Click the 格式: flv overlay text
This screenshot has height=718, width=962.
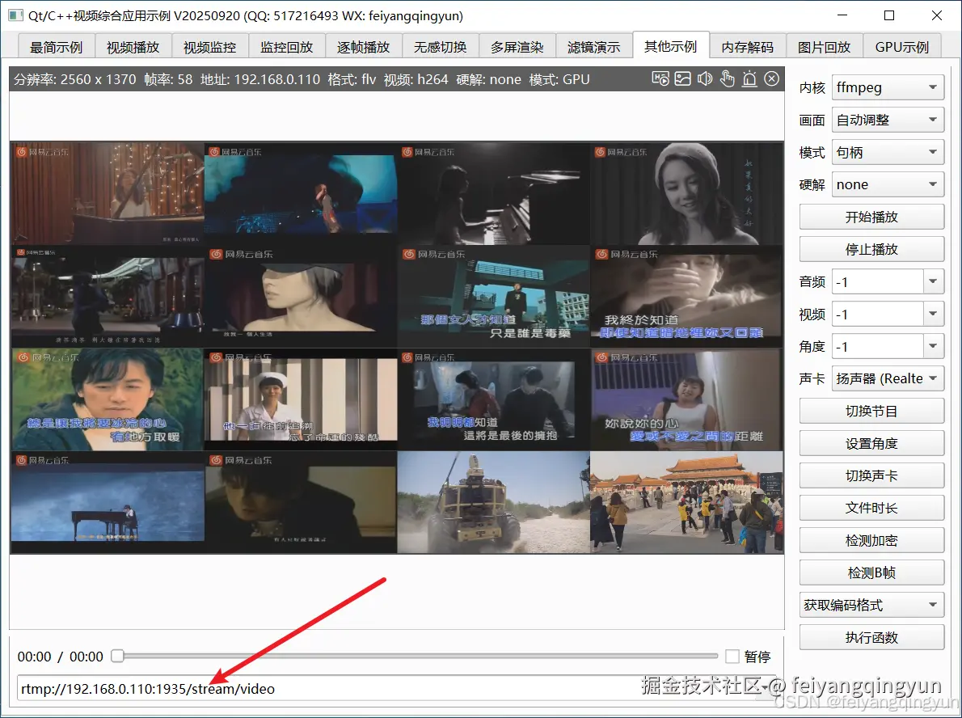[x=352, y=79]
